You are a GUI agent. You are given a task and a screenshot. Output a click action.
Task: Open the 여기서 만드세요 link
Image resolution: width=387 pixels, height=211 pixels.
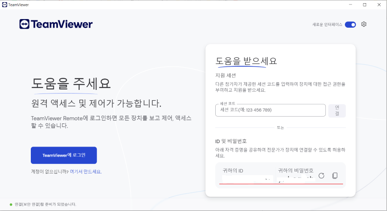(86, 172)
